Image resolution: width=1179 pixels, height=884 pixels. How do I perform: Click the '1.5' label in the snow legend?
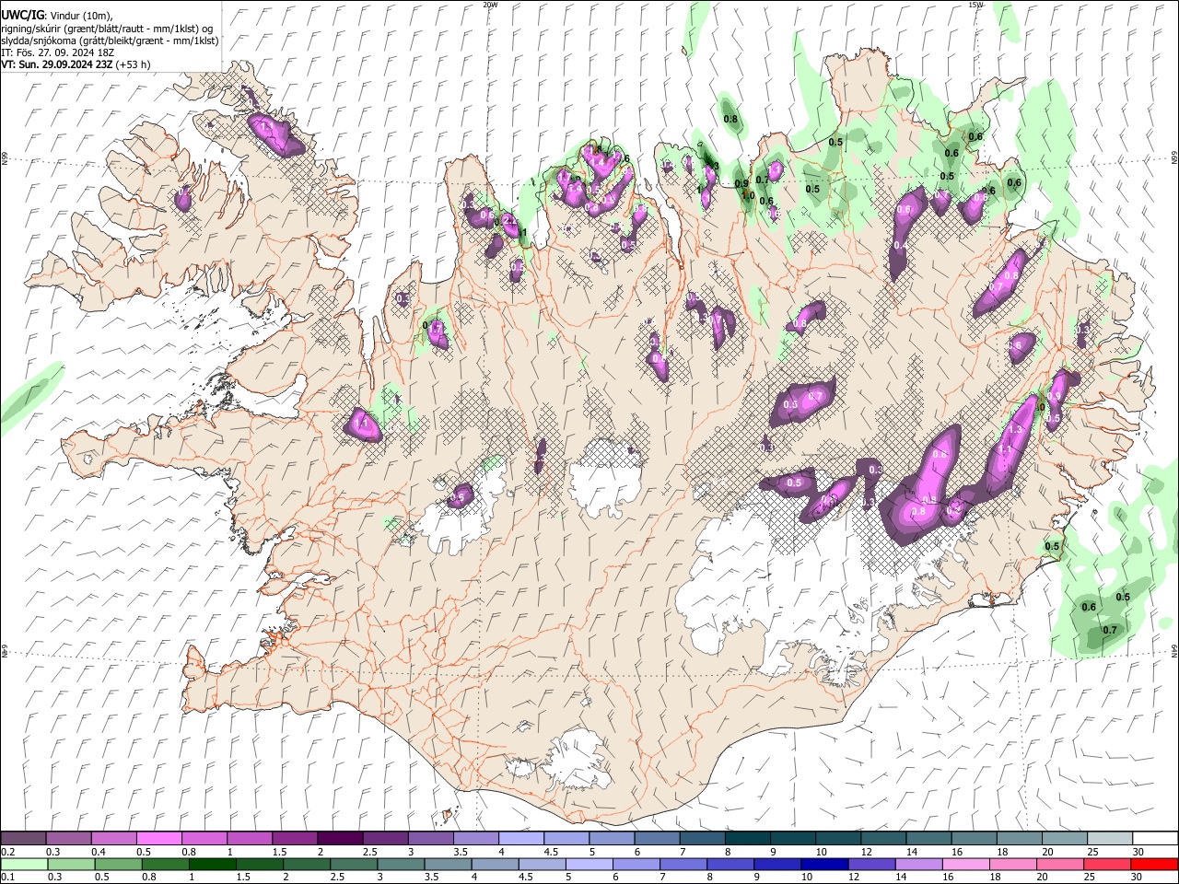(278, 852)
